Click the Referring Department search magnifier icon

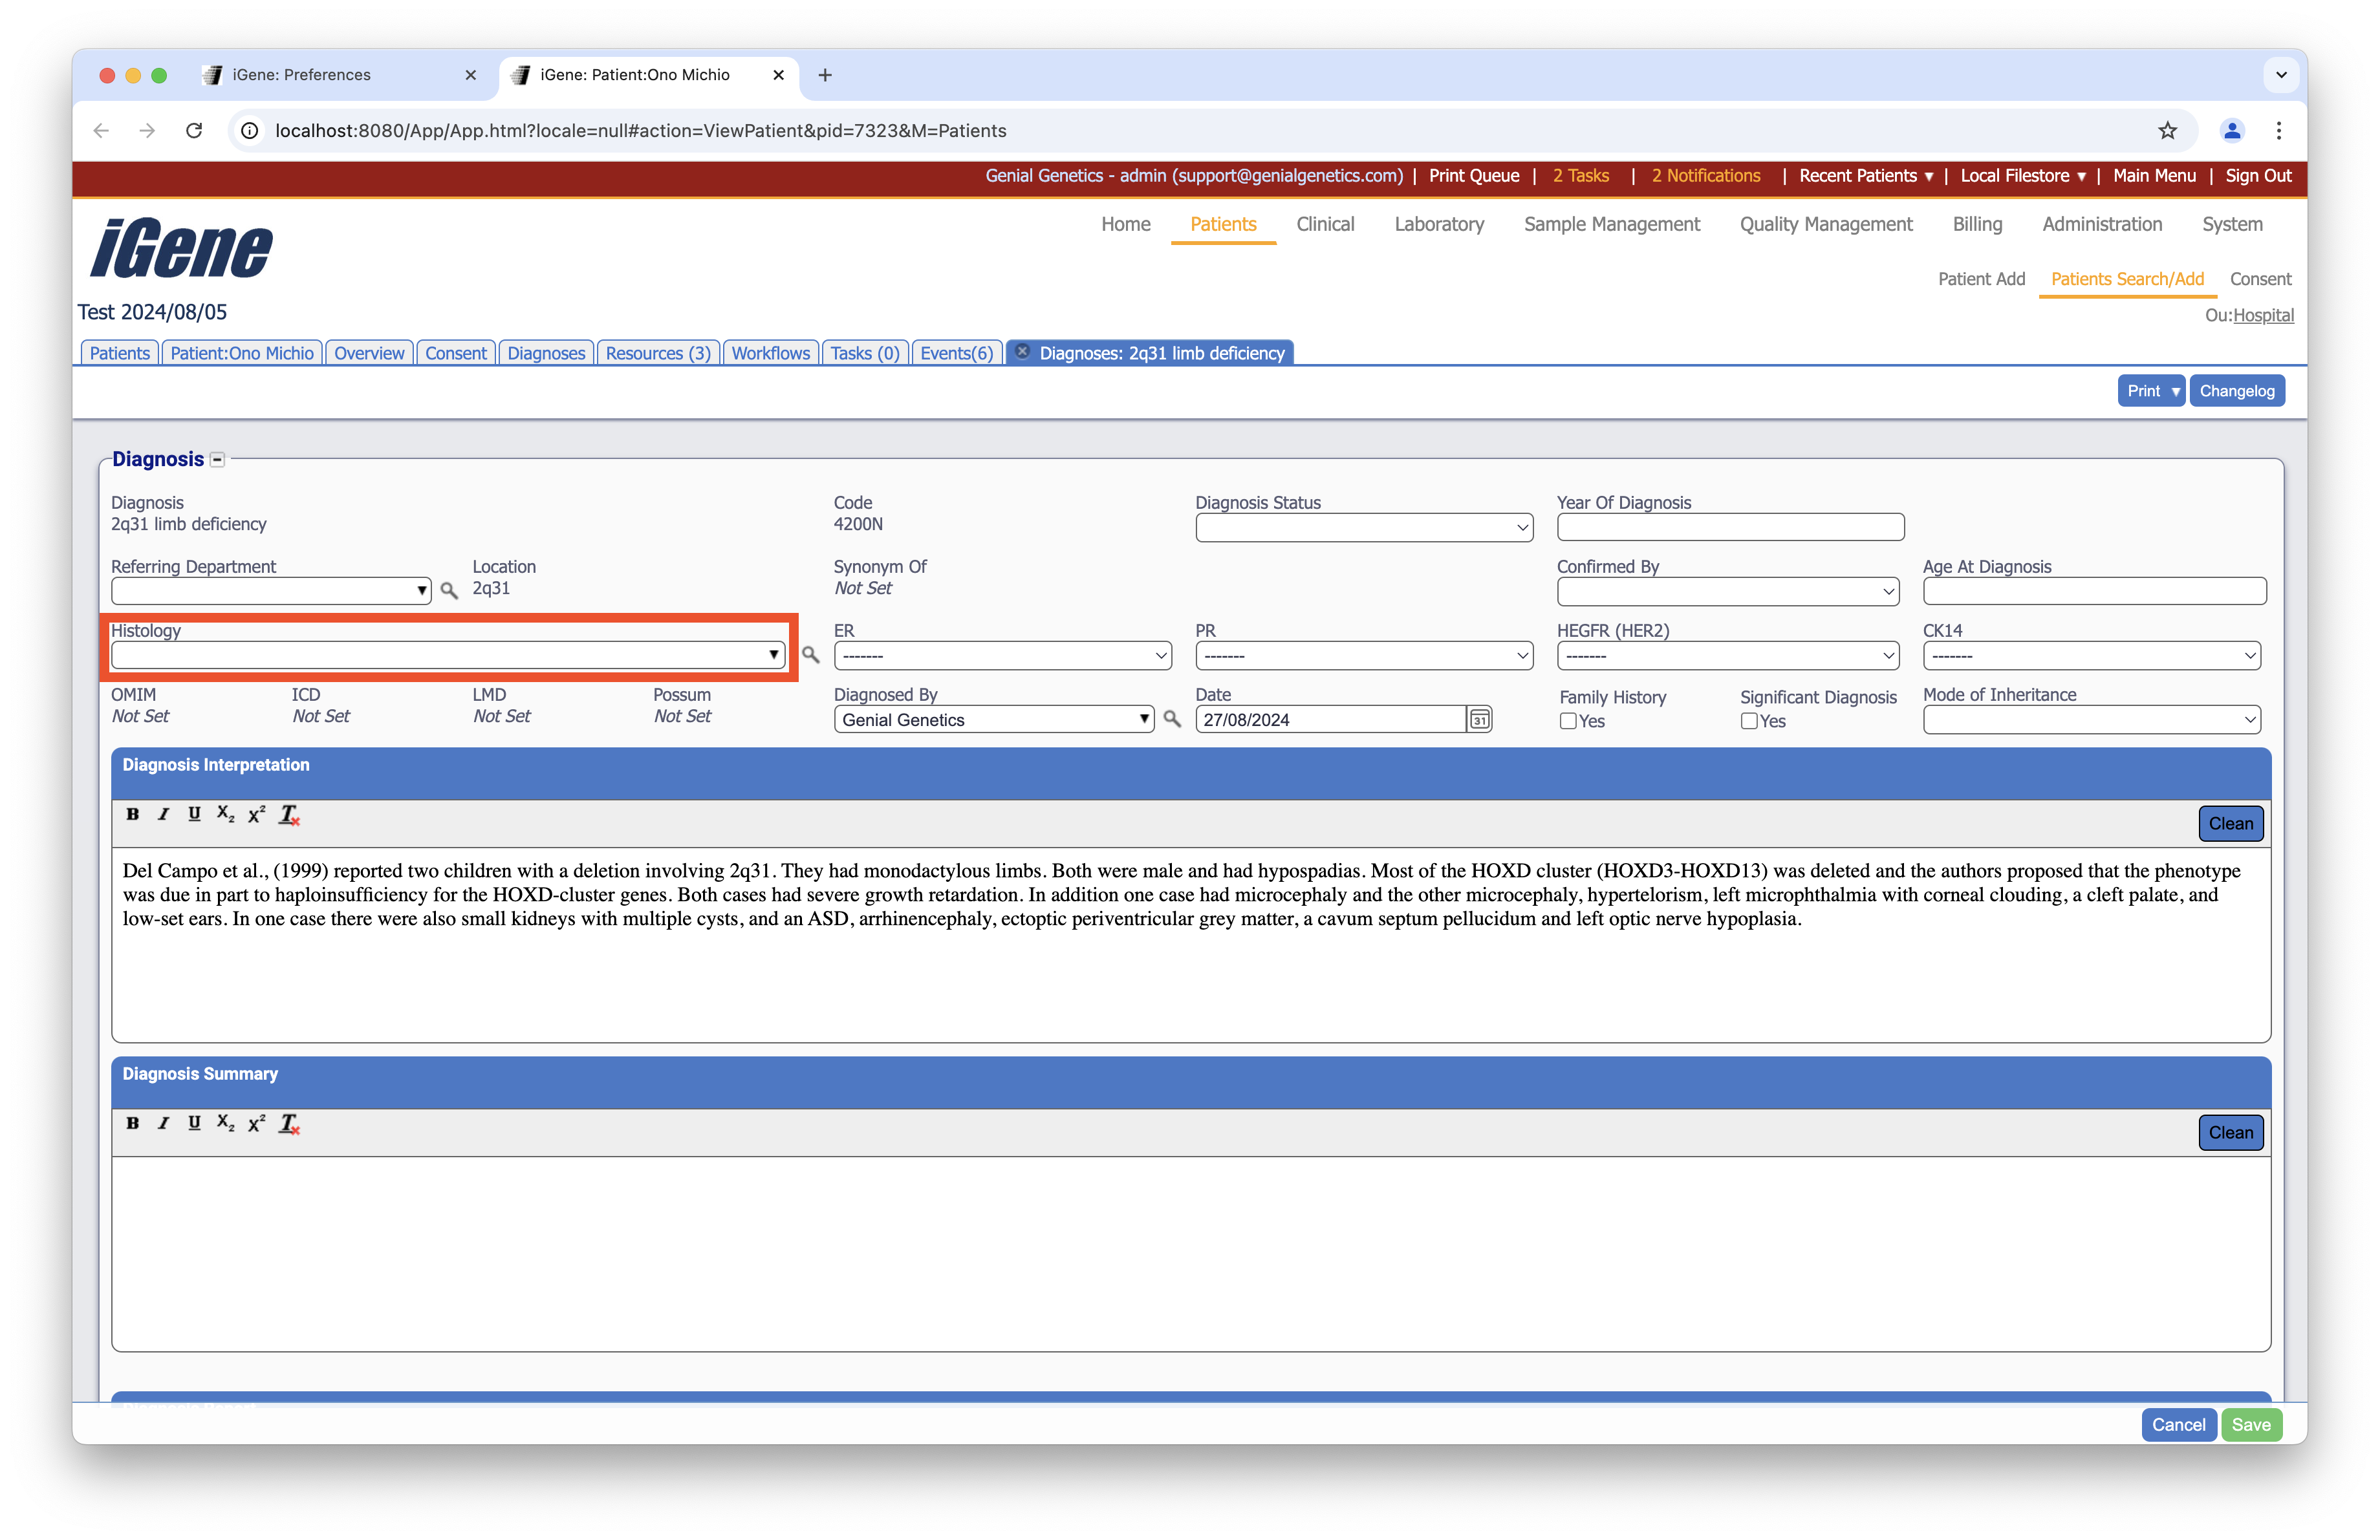point(449,591)
